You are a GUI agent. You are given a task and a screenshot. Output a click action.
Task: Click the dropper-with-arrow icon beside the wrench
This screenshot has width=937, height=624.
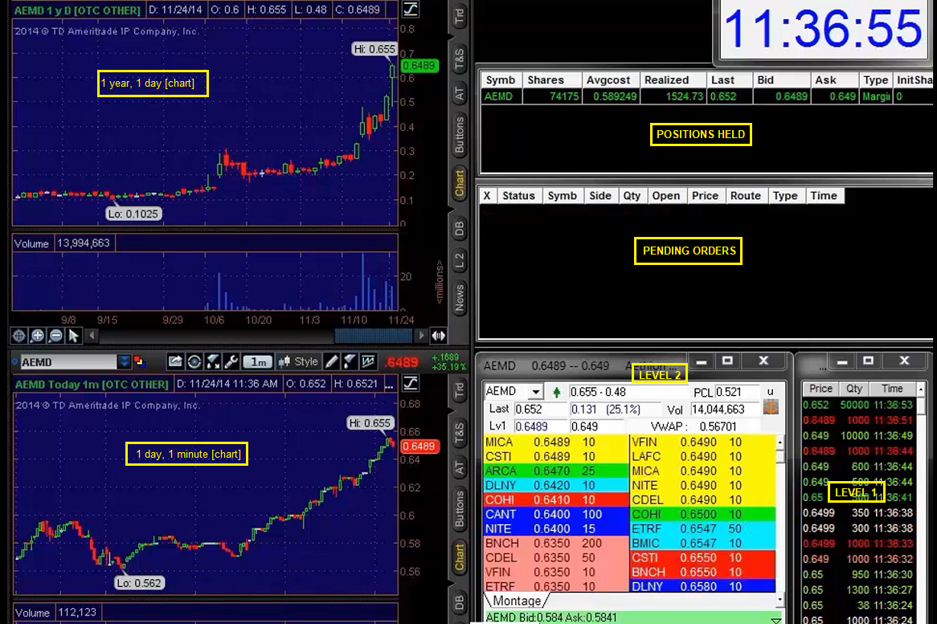pos(213,361)
